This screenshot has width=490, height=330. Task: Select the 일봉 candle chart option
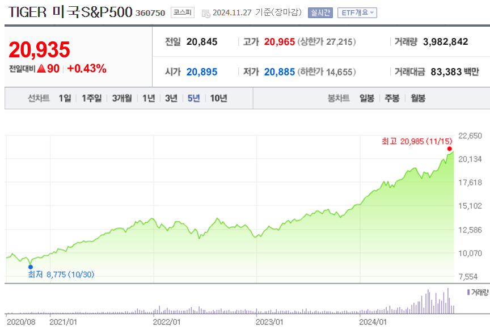click(367, 98)
